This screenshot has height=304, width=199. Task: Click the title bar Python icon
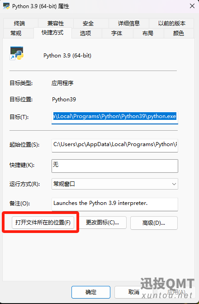click(6, 6)
